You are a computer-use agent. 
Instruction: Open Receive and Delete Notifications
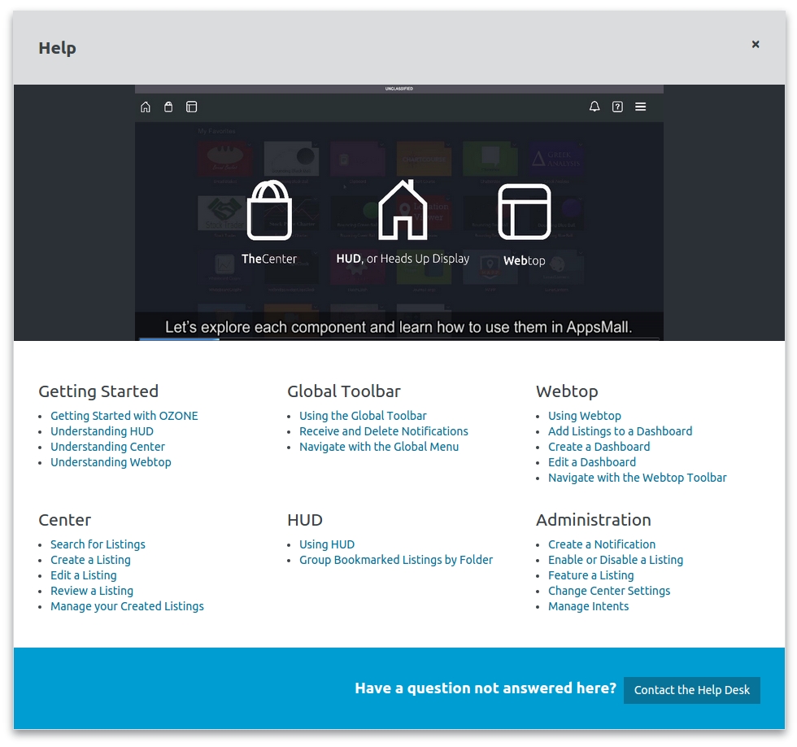(384, 431)
